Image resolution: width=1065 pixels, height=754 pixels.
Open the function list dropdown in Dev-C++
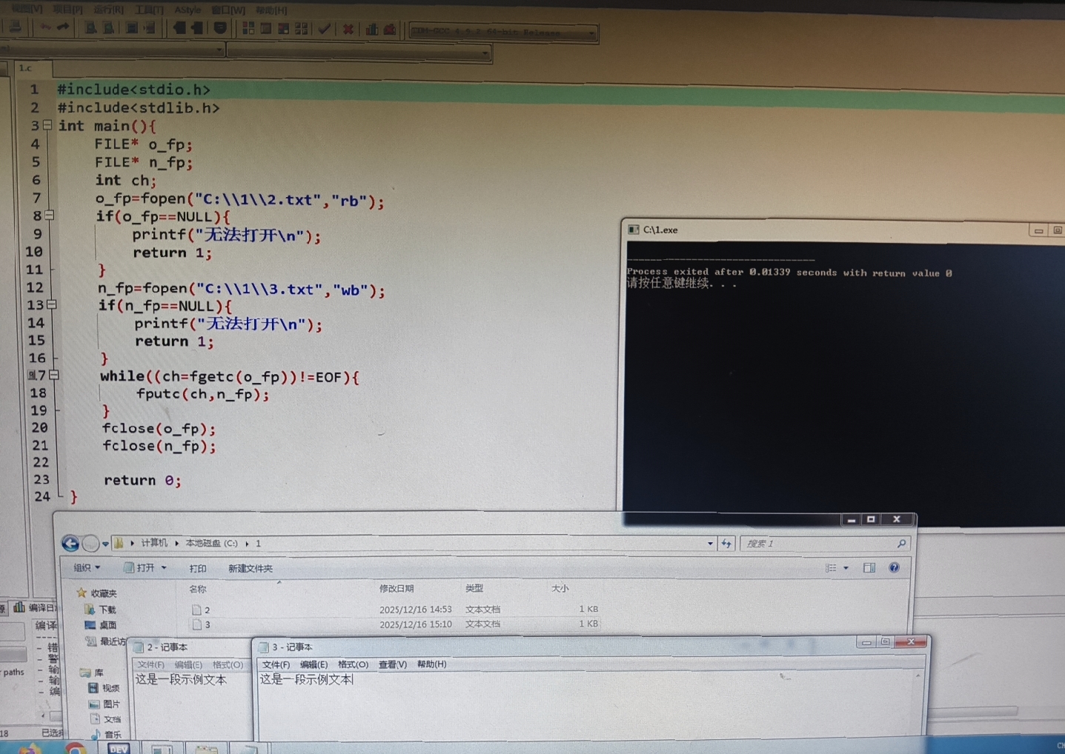485,53
